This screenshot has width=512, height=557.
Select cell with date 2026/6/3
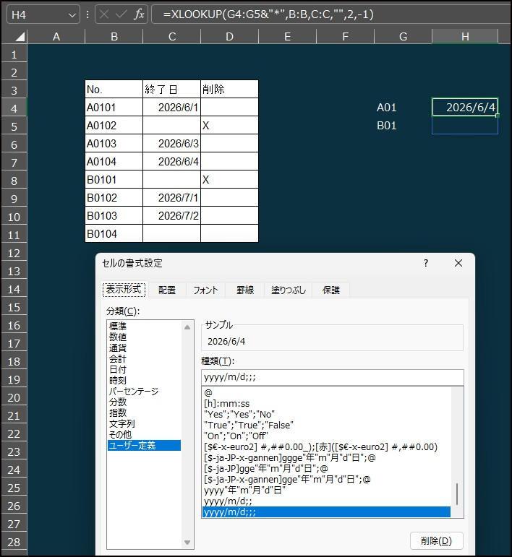[171, 144]
